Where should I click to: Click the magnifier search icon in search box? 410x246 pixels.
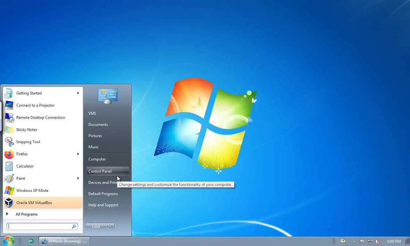(x=74, y=226)
